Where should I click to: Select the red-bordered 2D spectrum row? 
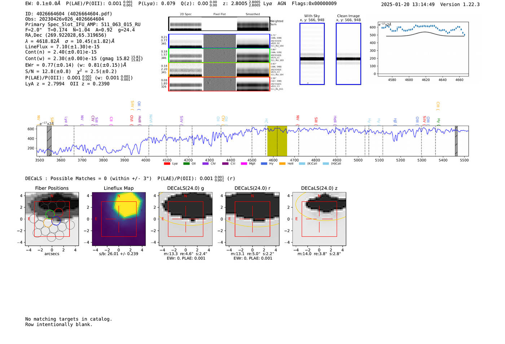(219, 84)
